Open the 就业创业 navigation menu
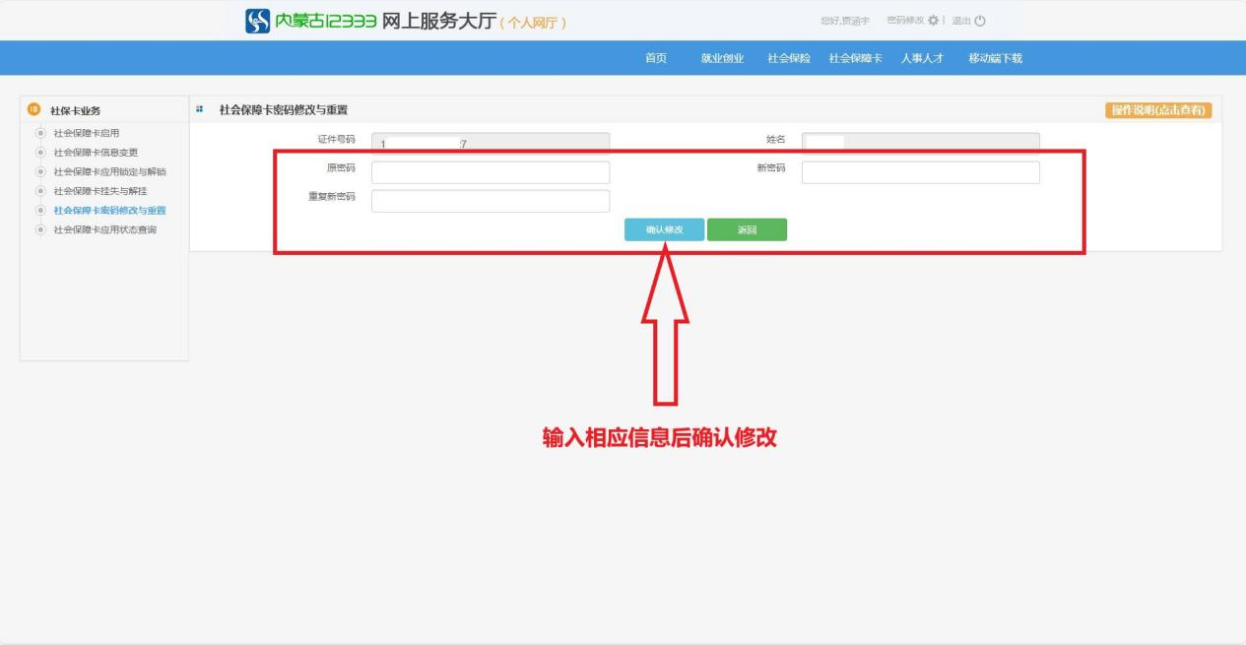Viewport: 1246px width, 645px height. coord(722,58)
